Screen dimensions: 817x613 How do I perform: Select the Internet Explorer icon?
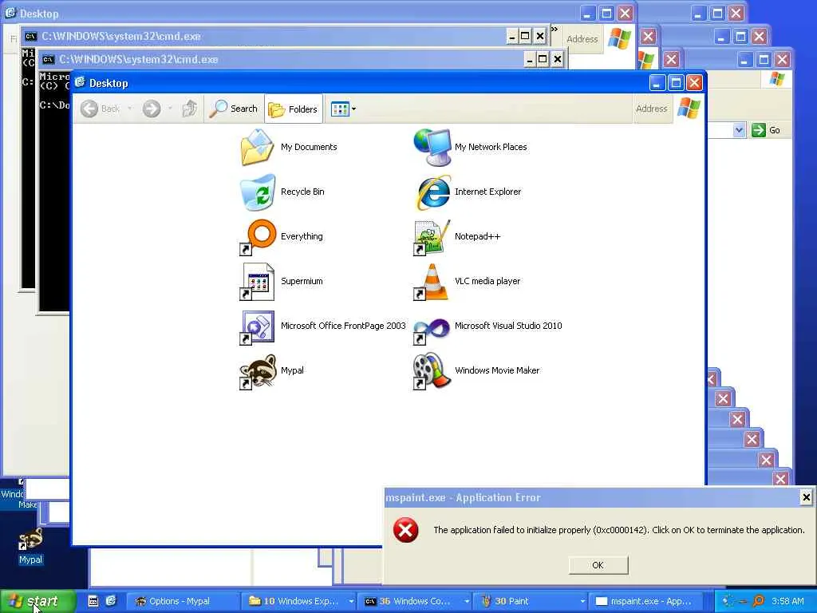(x=432, y=192)
